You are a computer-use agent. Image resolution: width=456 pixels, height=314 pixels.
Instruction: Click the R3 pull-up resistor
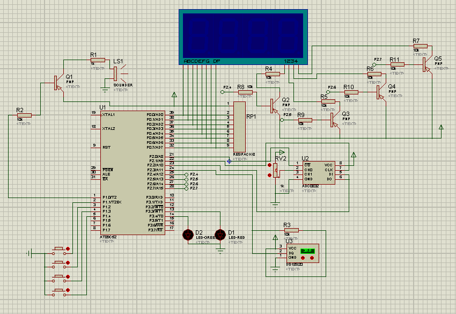(290, 230)
